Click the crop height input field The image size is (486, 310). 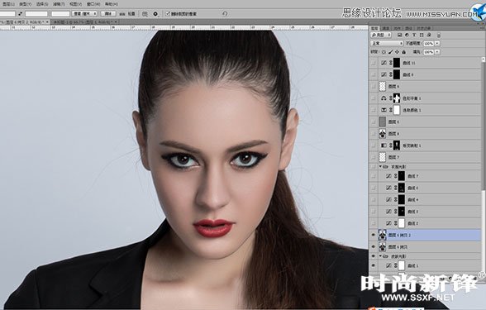click(36, 13)
